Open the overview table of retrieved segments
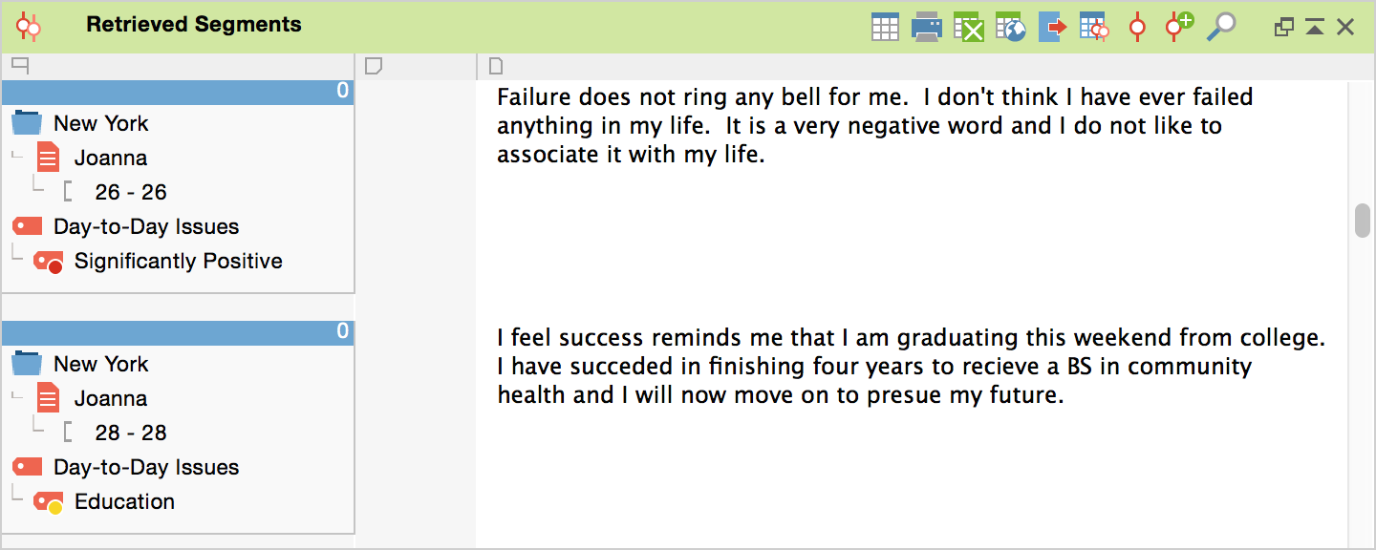 [885, 27]
